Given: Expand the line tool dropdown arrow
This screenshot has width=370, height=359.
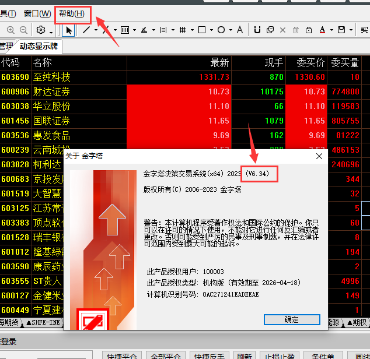Looking at the screenshot, I should coord(96,30).
